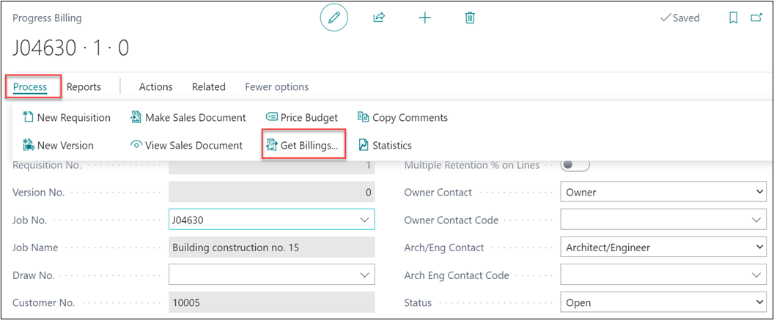The image size is (774, 320).
Task: Open Statistics from the Process menu
Action: click(384, 145)
